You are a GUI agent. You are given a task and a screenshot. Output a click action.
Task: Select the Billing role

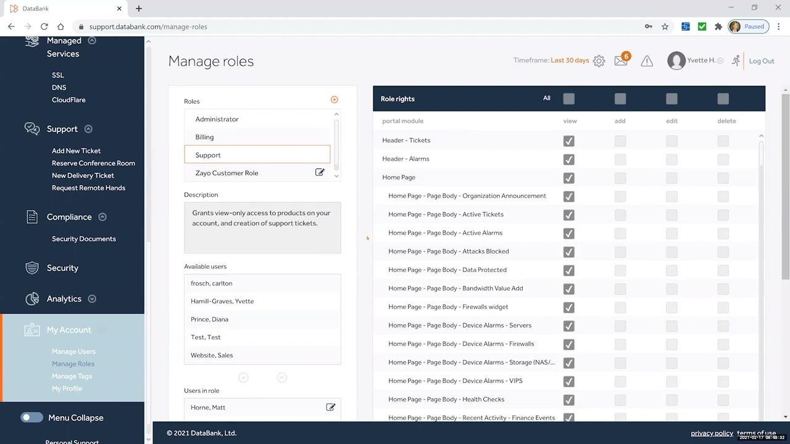257,137
